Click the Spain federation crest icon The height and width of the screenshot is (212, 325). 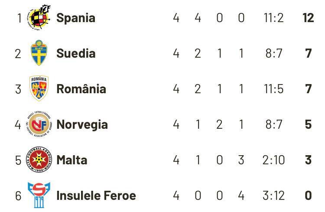(x=39, y=18)
